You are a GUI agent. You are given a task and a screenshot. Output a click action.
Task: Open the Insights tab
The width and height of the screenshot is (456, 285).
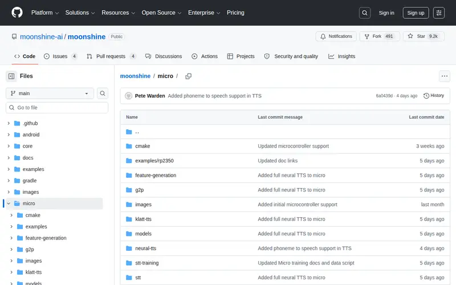(341, 56)
